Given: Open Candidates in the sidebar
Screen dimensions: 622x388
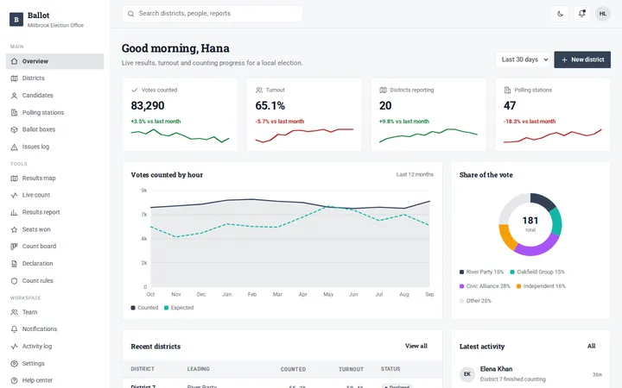Looking at the screenshot, I should [x=54, y=96].
